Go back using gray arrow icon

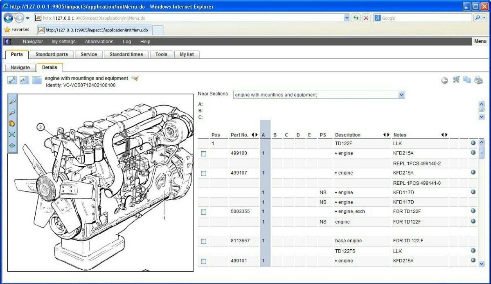point(445,81)
